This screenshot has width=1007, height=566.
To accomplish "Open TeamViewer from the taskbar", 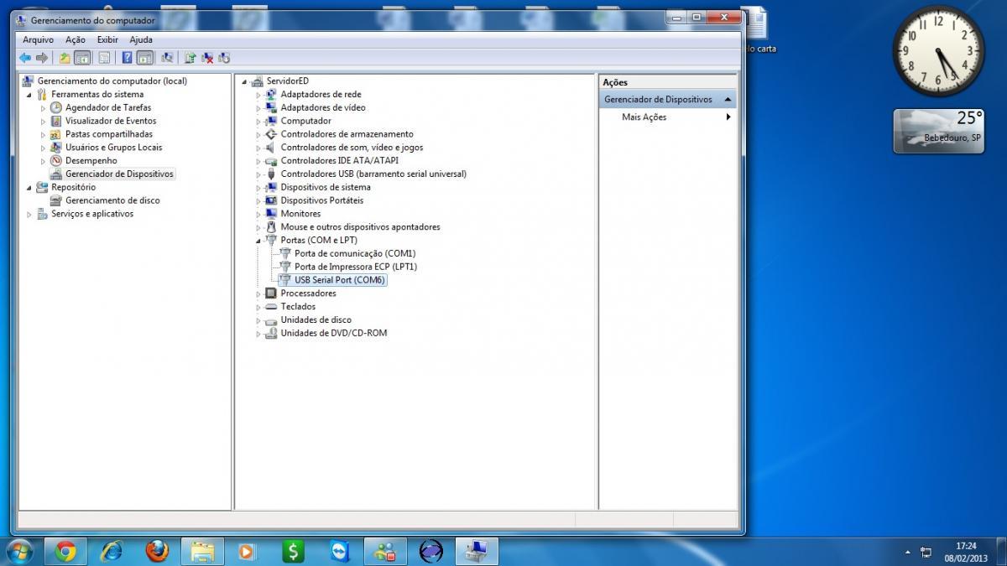I will 338,551.
